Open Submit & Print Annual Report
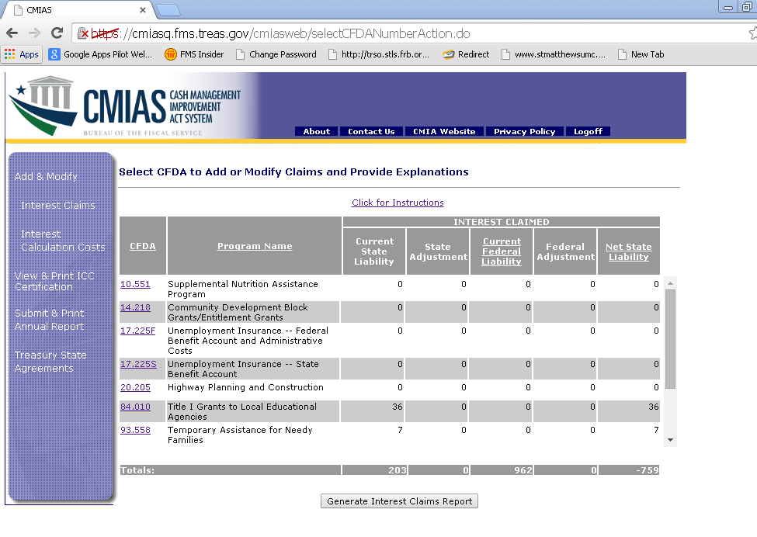 coord(49,320)
